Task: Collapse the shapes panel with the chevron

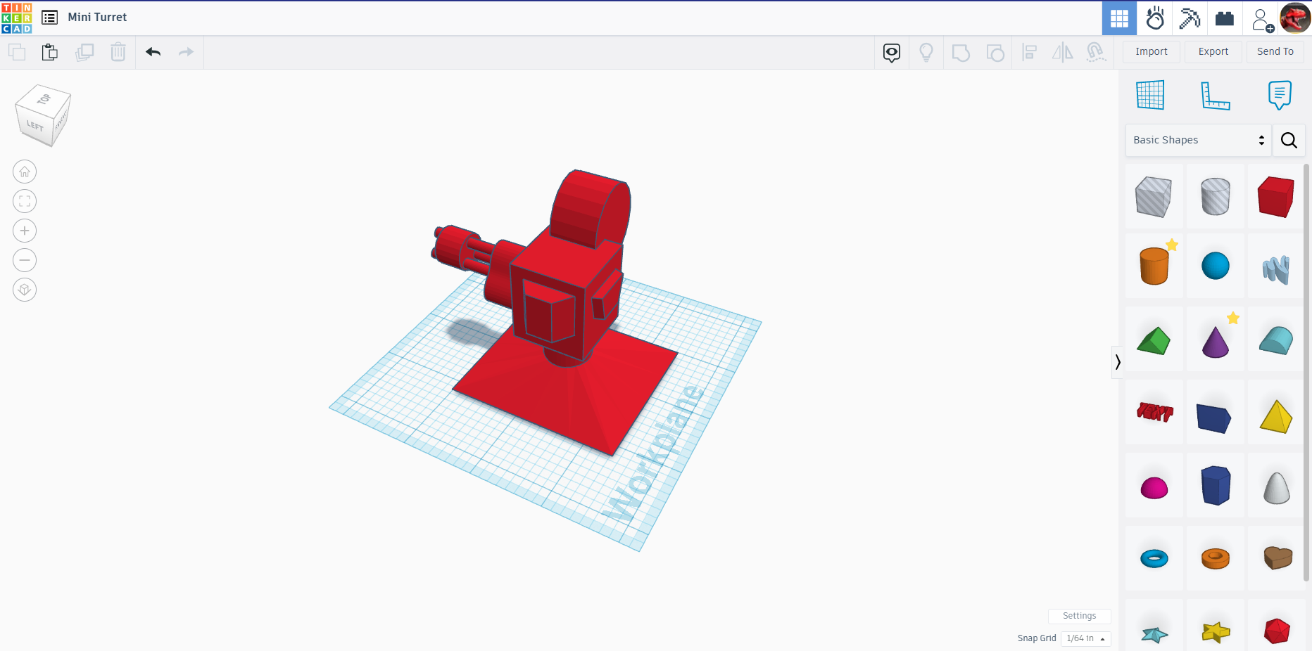Action: pos(1118,362)
